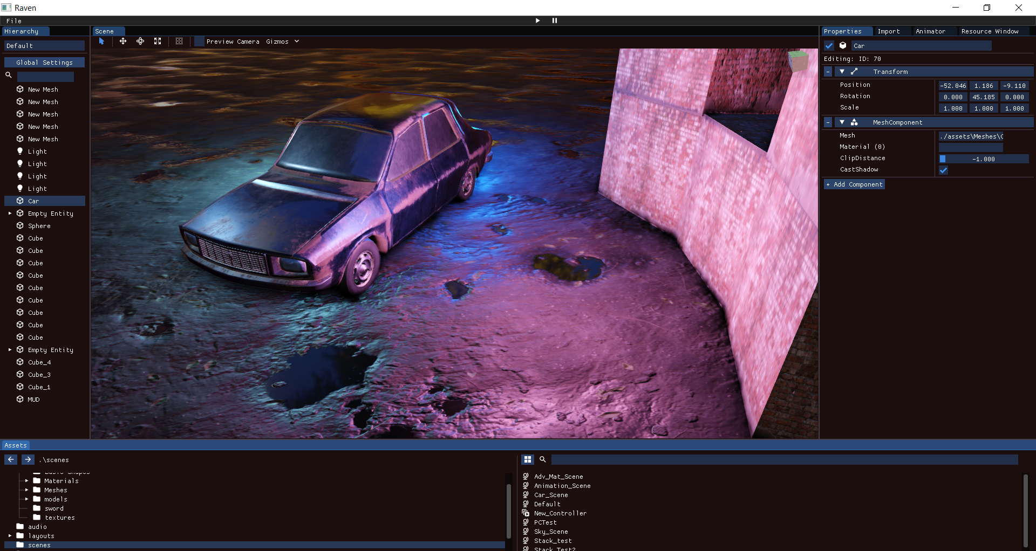This screenshot has height=551, width=1036.
Task: Toggle the grid display icon in scene toolbar
Action: coord(179,41)
